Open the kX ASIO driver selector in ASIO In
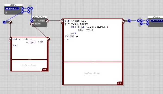163x94 pixels. pos(12,8)
